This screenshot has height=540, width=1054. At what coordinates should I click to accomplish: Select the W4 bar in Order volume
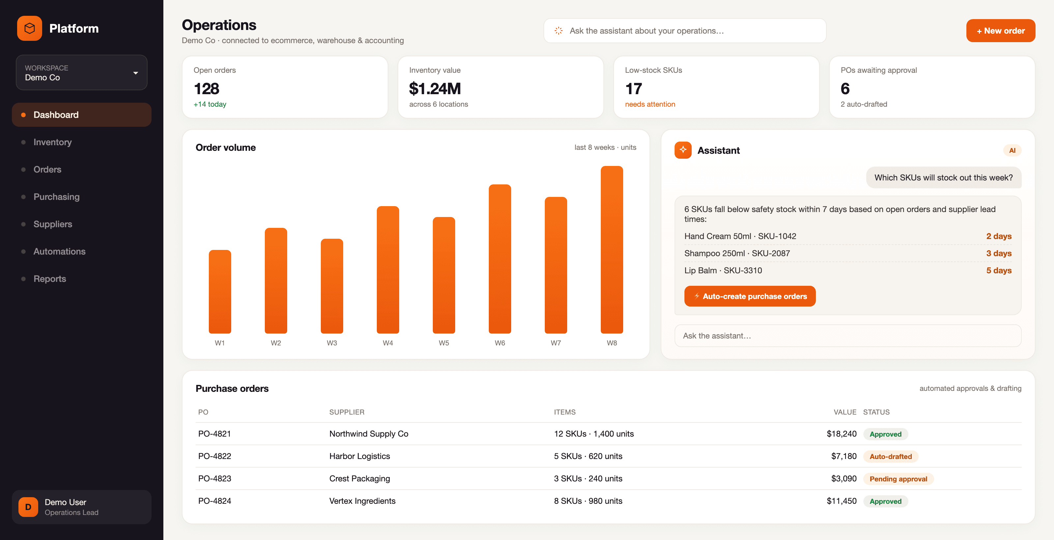388,270
